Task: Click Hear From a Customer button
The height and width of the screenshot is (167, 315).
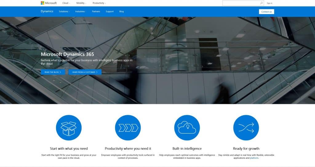Action: 85,72
